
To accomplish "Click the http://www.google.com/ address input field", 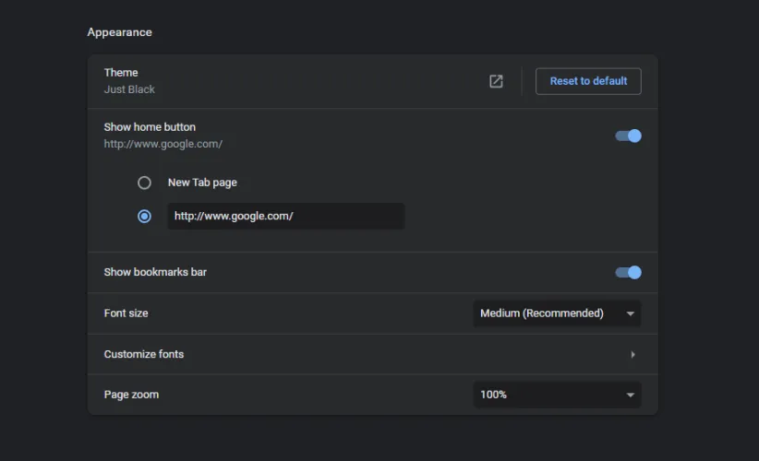I will (285, 217).
